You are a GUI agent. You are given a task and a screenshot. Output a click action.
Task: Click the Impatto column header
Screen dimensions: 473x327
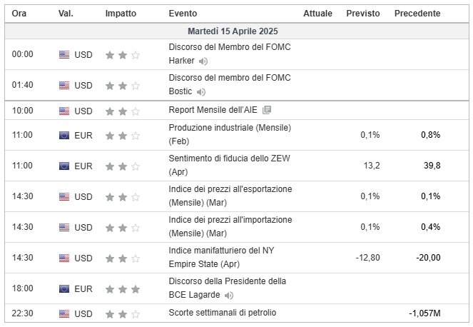[x=121, y=14]
